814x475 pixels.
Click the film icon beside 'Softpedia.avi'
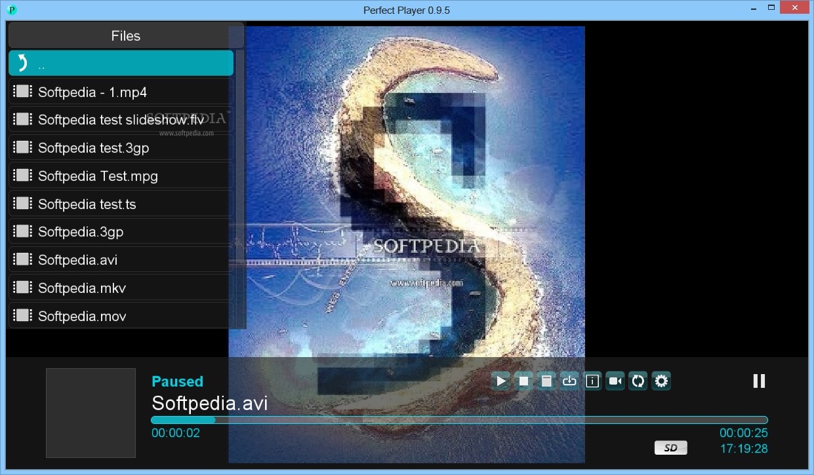point(23,259)
